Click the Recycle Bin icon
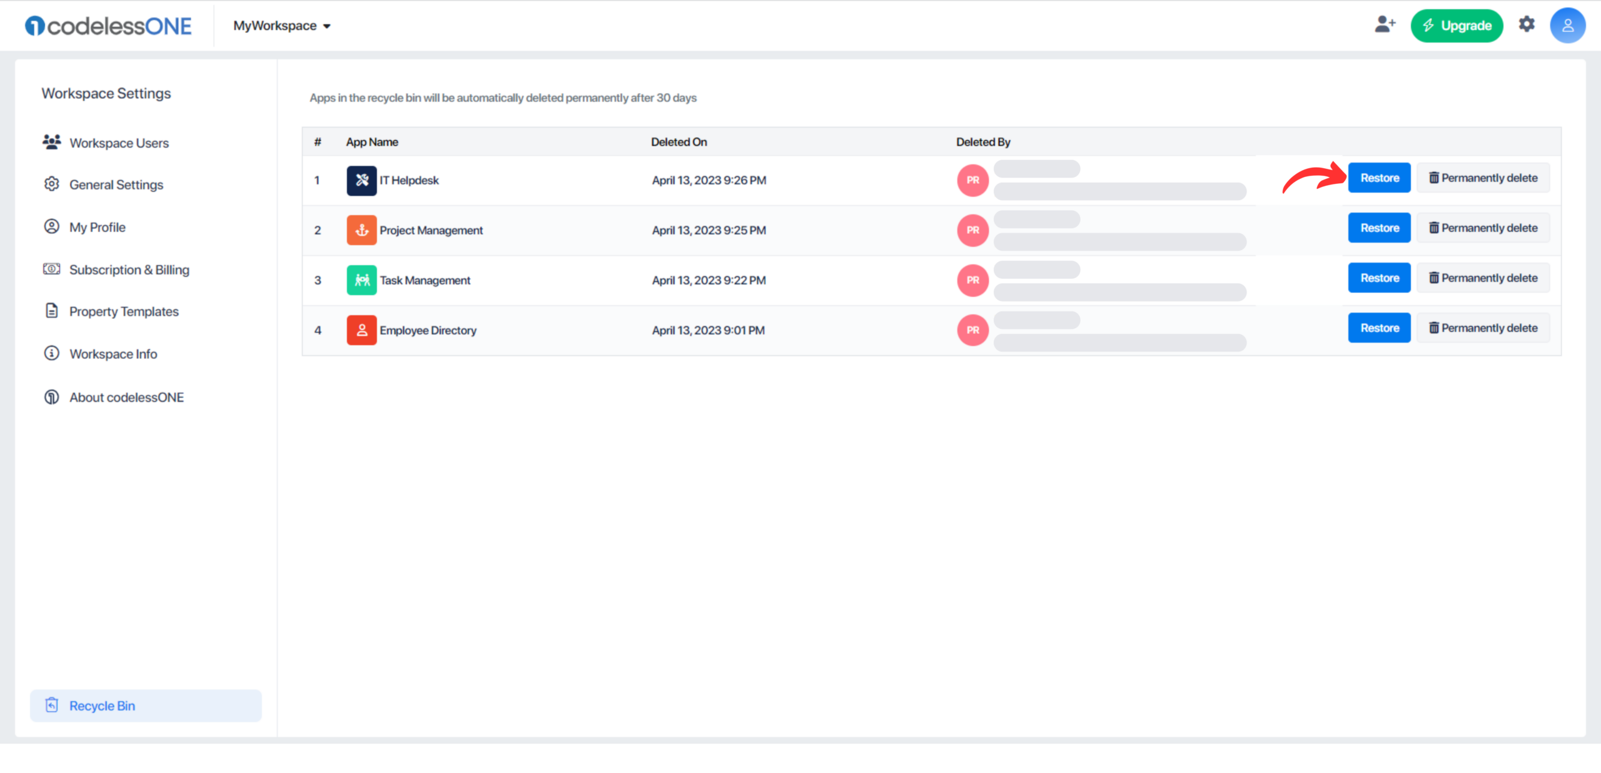The height and width of the screenshot is (773, 1601). tap(52, 705)
